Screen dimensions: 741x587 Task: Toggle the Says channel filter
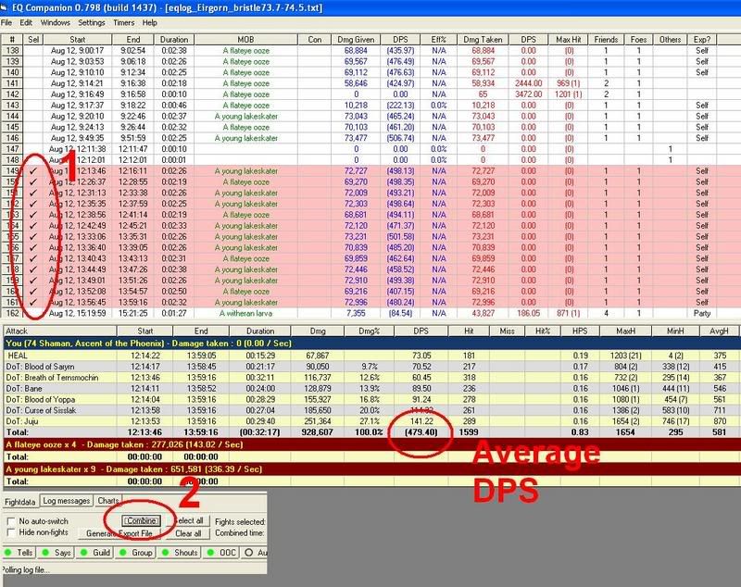pos(57,553)
